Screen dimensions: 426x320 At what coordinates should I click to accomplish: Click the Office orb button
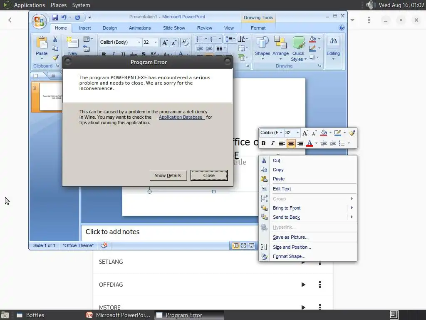point(39,21)
